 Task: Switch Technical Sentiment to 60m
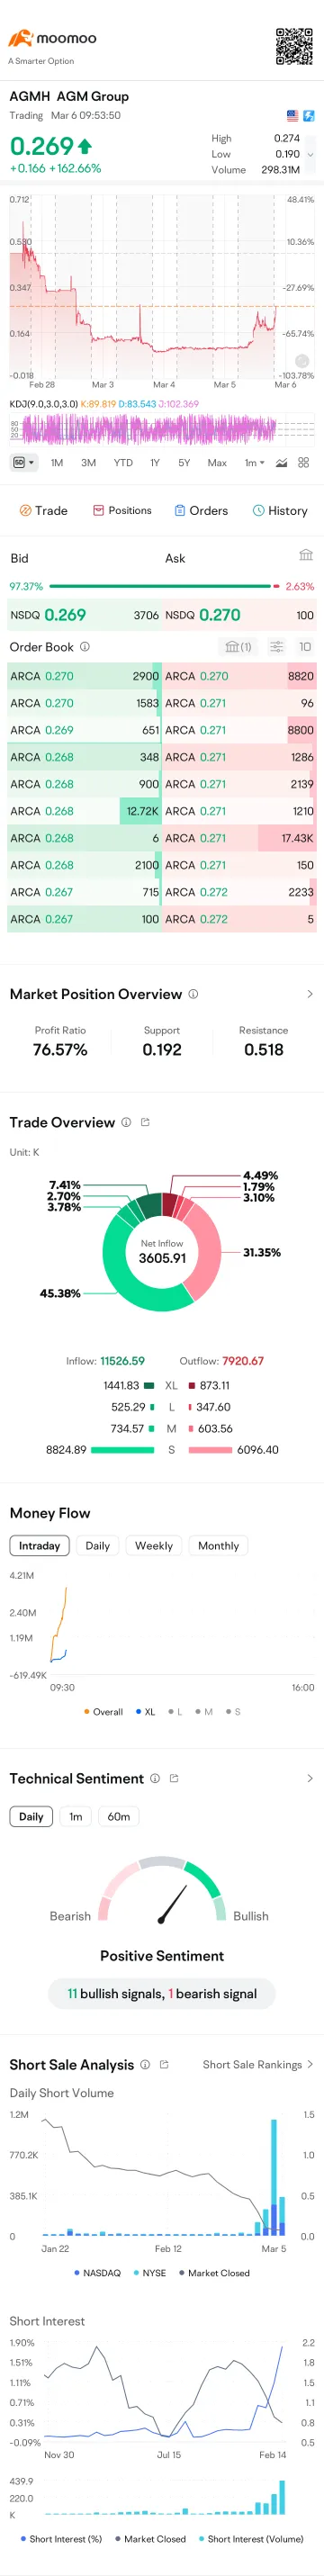[x=119, y=1816]
